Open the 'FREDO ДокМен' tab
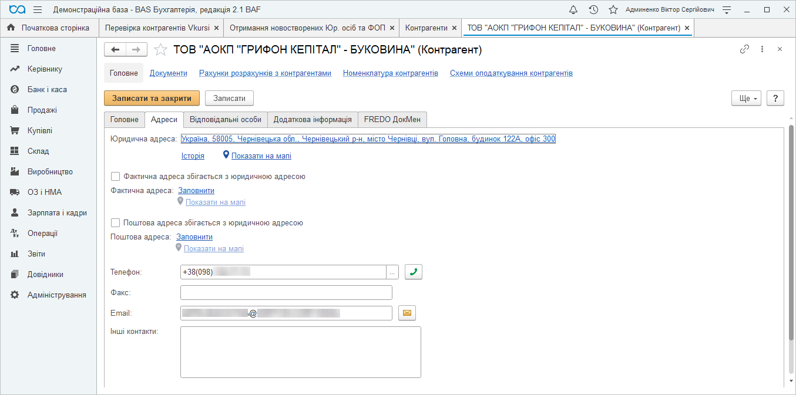The height and width of the screenshot is (395, 796). coord(392,119)
